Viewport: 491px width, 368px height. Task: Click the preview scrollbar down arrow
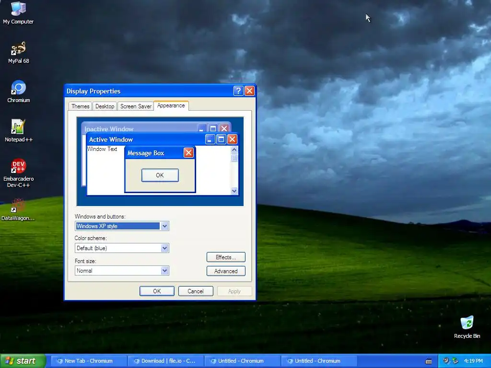pyautogui.click(x=234, y=191)
